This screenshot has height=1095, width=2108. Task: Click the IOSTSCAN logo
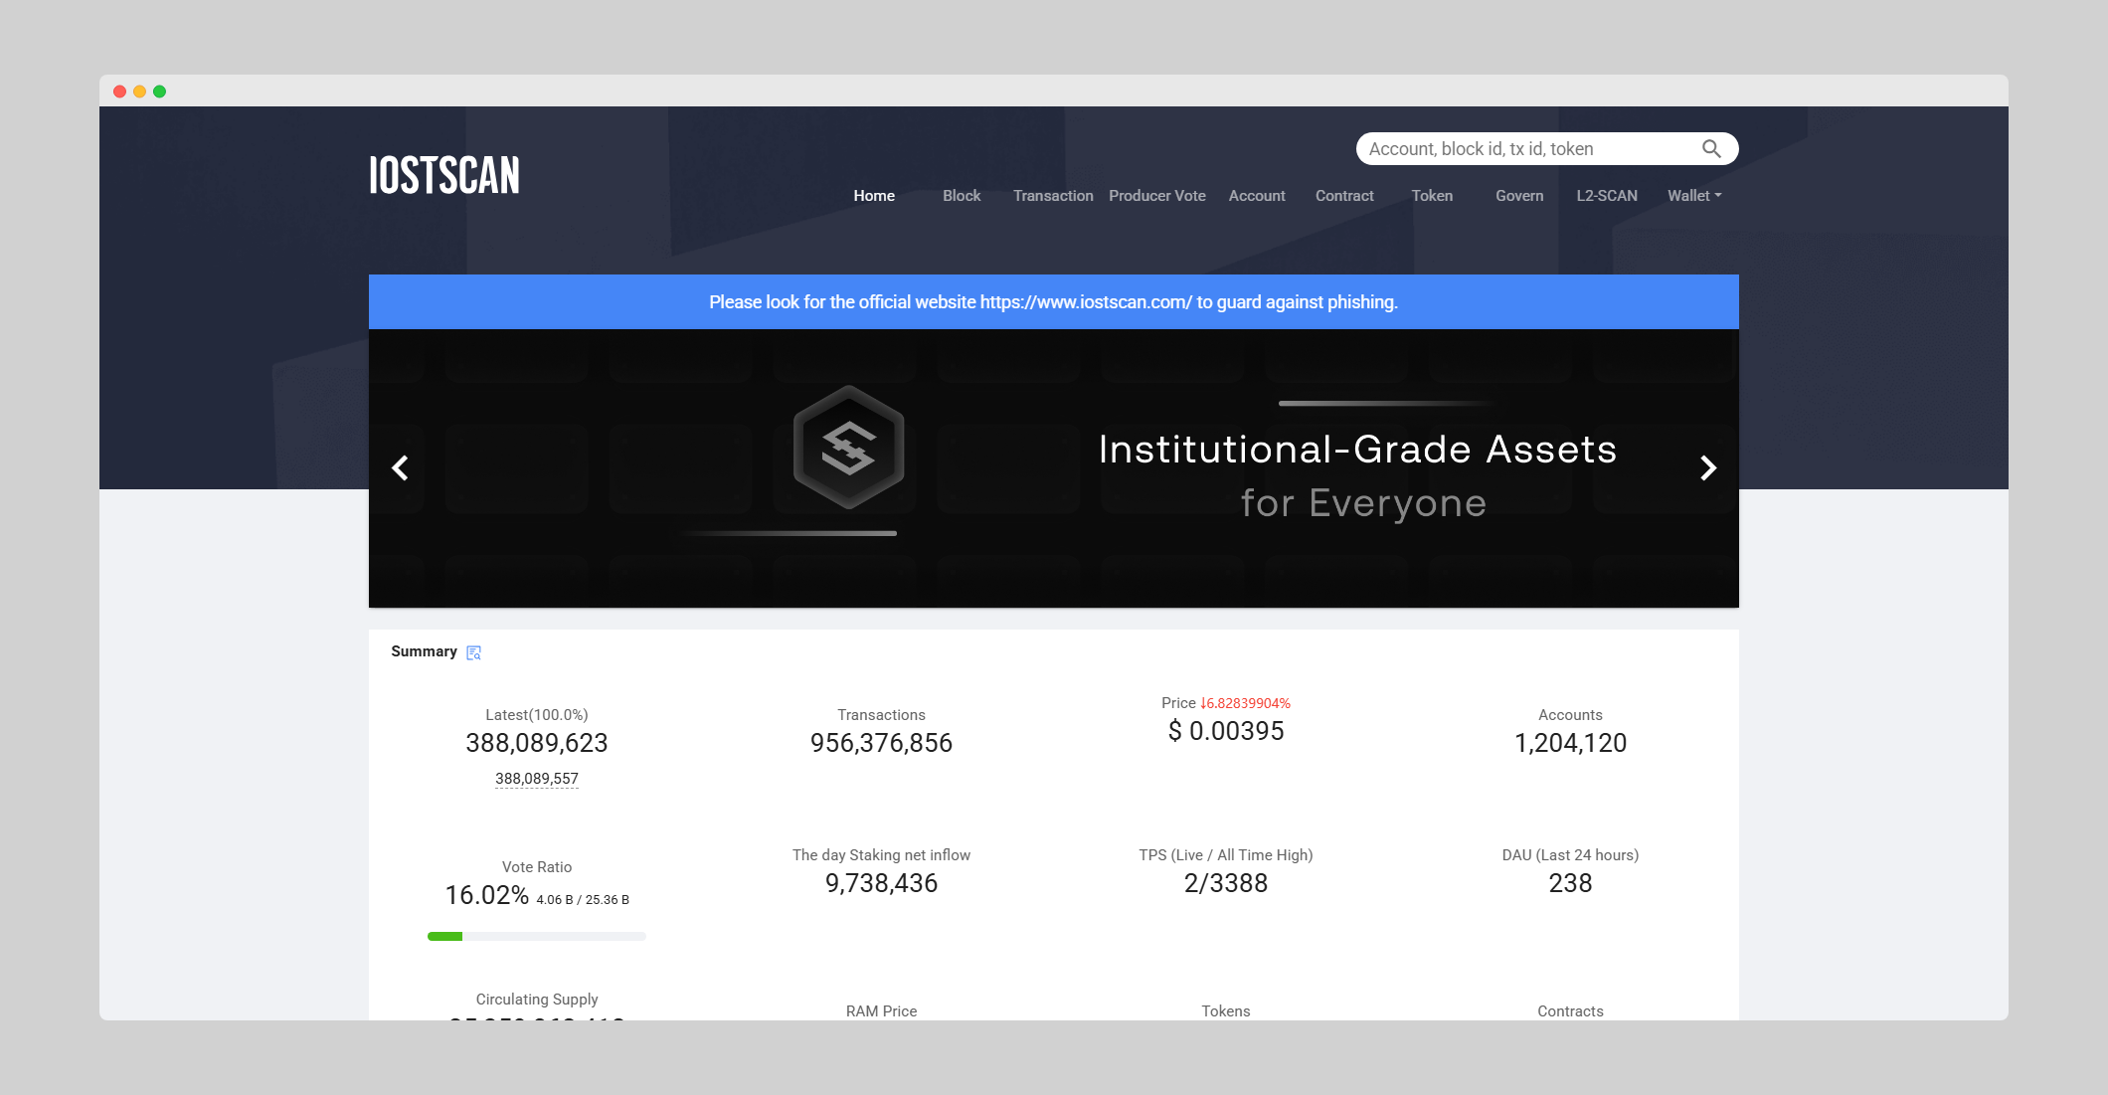444,176
